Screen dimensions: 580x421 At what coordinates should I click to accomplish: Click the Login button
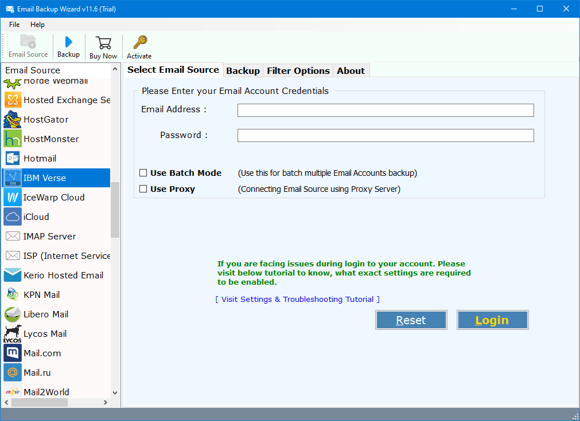(x=492, y=320)
